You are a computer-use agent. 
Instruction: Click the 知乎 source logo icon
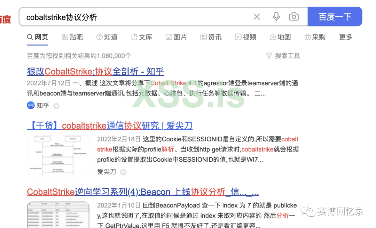31,105
